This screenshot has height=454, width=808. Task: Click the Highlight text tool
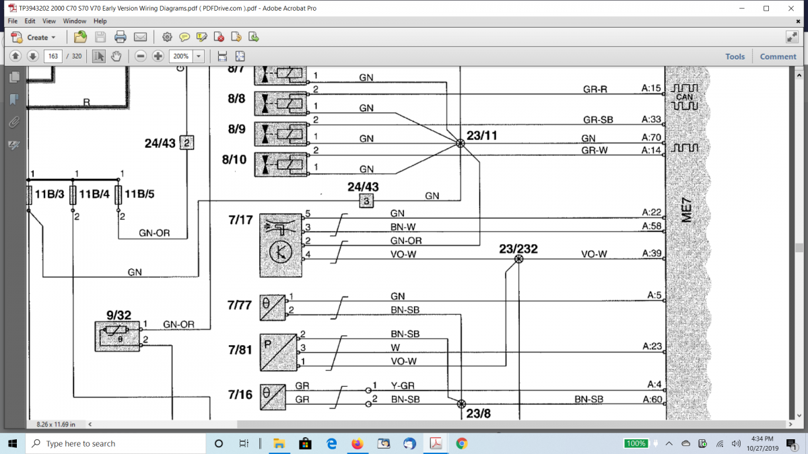tap(201, 37)
